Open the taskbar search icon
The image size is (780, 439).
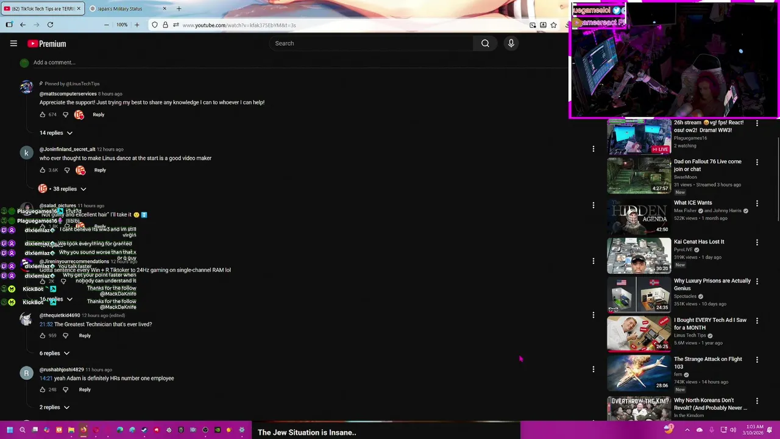23,430
